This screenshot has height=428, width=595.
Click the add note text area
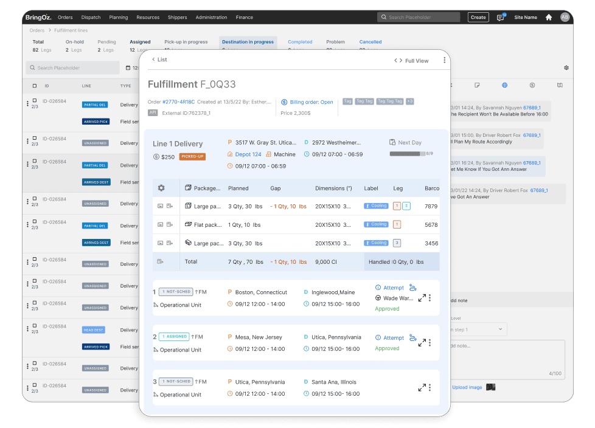click(507, 359)
